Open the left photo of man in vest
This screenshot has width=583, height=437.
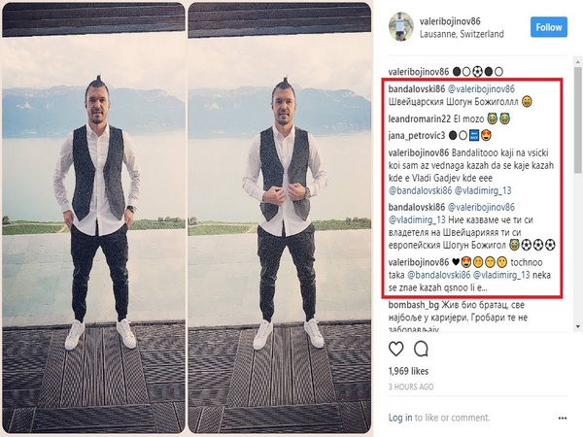tap(93, 218)
